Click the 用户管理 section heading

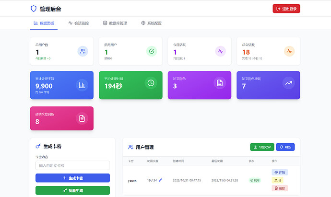coord(145,147)
